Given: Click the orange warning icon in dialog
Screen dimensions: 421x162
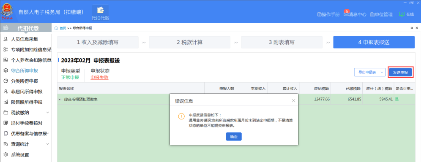Looking at the screenshot, I should [x=181, y=116].
